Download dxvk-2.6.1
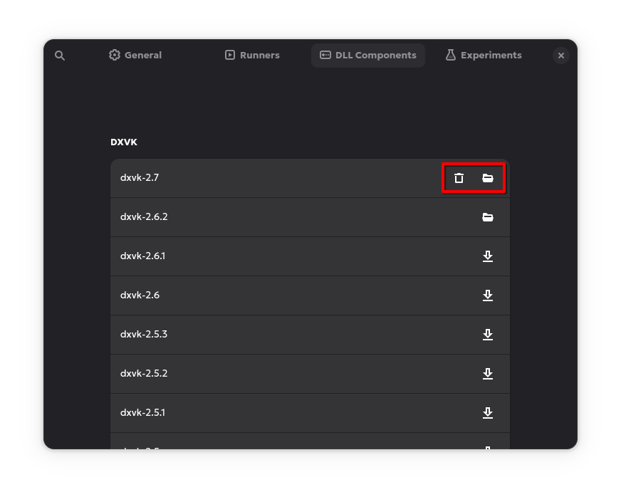Image resolution: width=621 pixels, height=497 pixels. [x=488, y=256]
